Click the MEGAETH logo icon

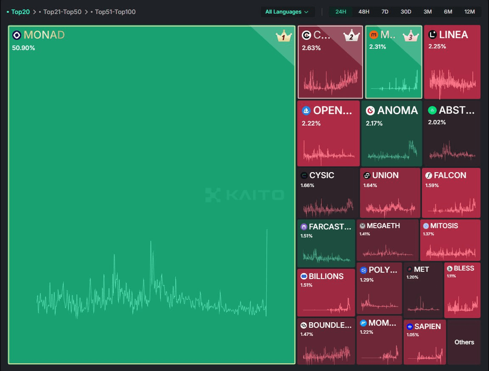point(363,226)
